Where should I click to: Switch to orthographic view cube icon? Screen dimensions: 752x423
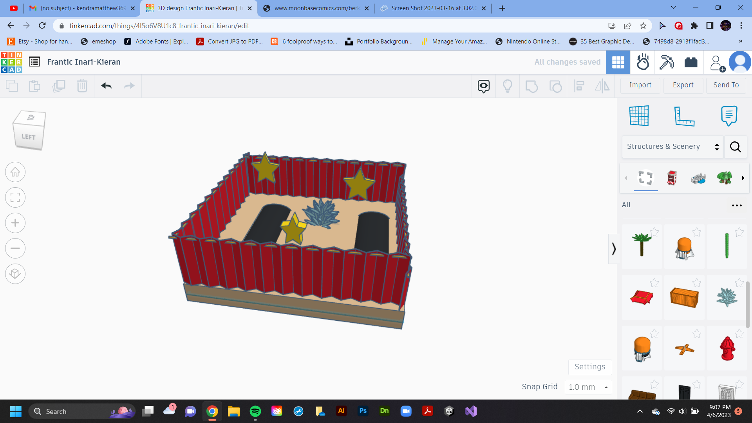15,274
